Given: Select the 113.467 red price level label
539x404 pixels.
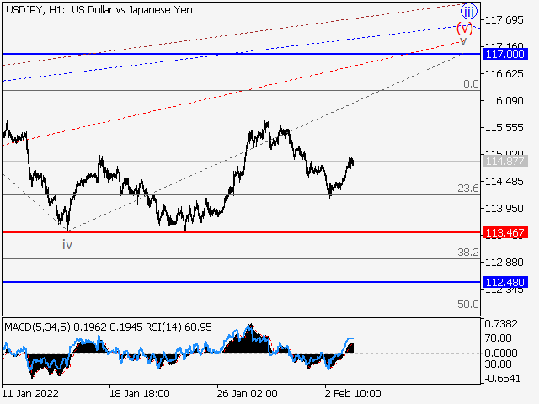Looking at the screenshot, I should [505, 232].
